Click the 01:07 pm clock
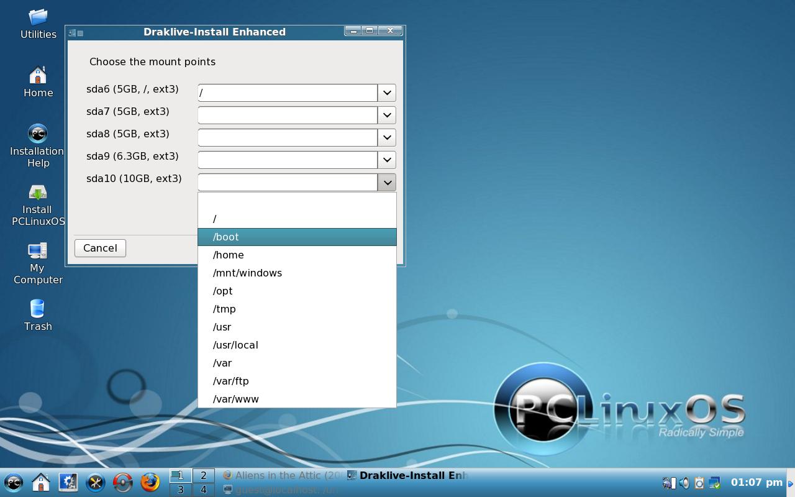Screen dimensions: 795x497 point(756,482)
